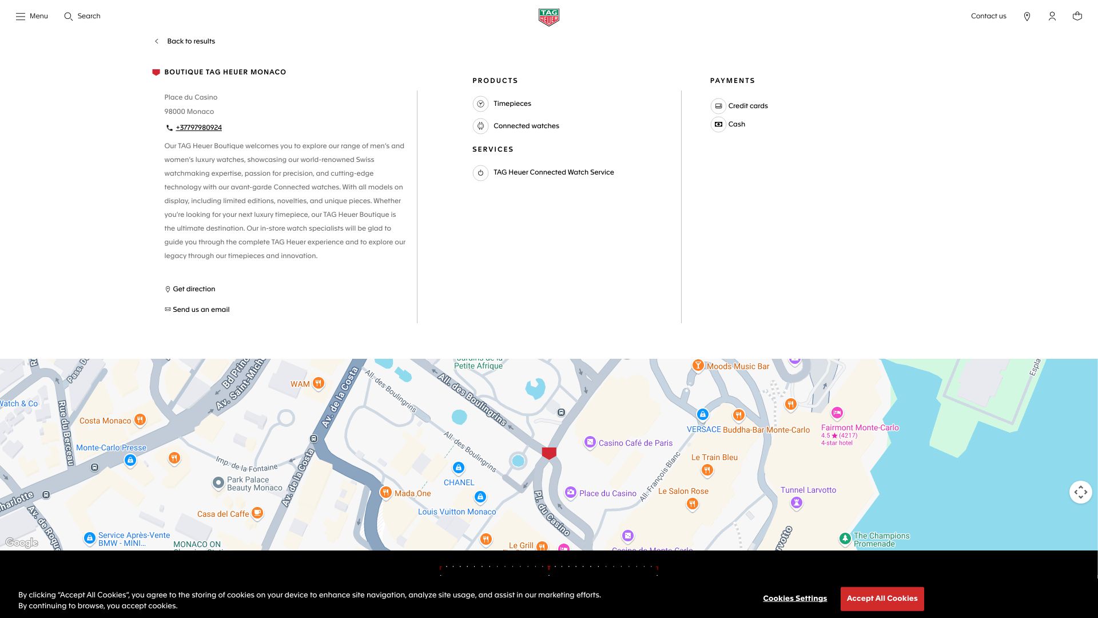
Task: Click the Connected watches icon
Action: [480, 126]
